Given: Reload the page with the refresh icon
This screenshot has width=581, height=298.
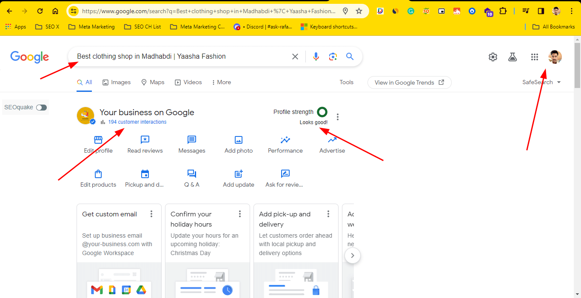Looking at the screenshot, I should click(x=40, y=11).
